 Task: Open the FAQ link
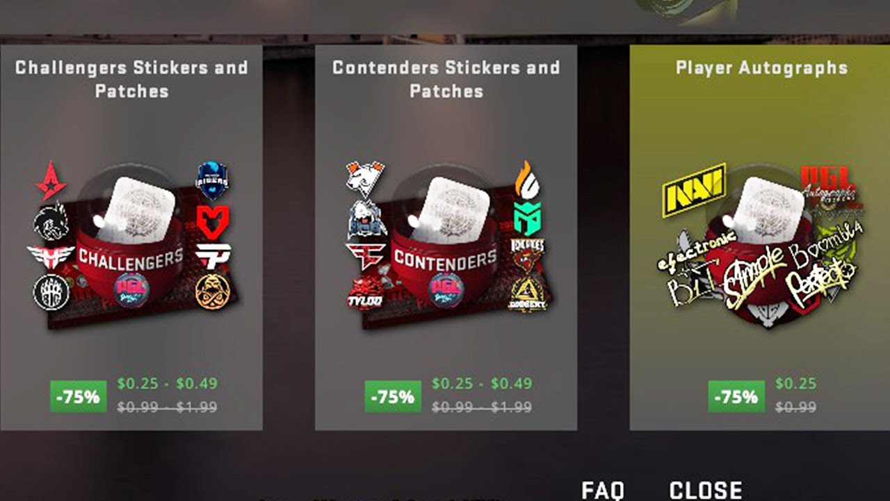(603, 490)
